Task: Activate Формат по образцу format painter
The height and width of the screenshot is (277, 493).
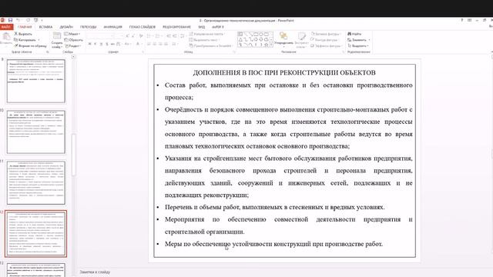Action: click(x=30, y=46)
